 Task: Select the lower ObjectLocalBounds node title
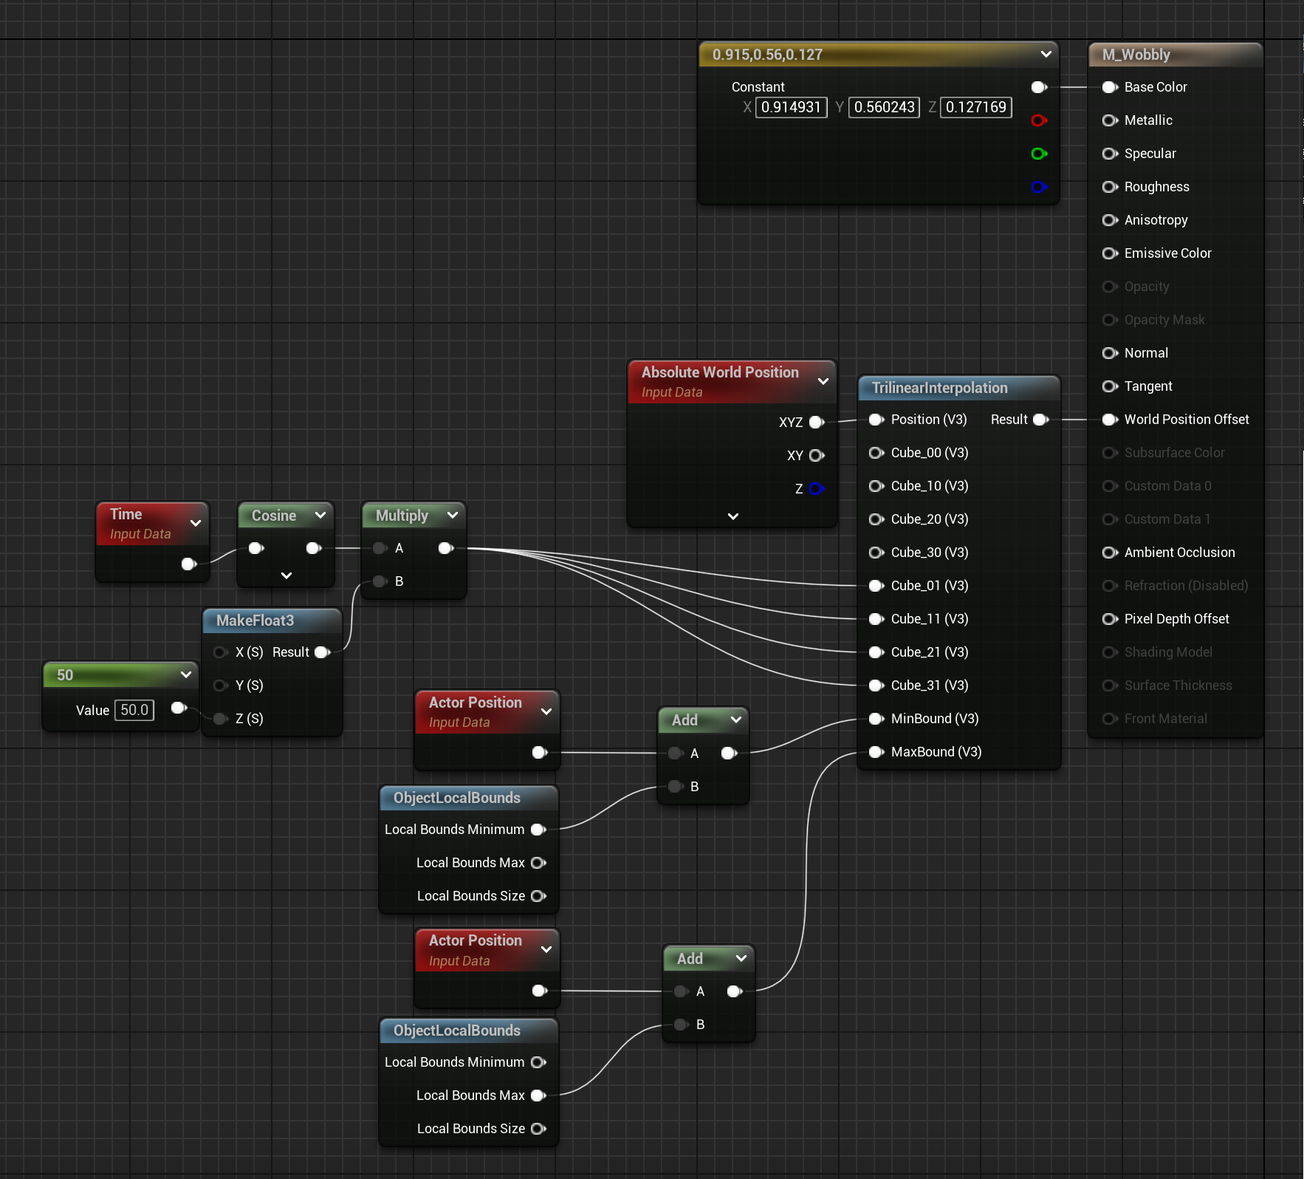[x=456, y=1031]
